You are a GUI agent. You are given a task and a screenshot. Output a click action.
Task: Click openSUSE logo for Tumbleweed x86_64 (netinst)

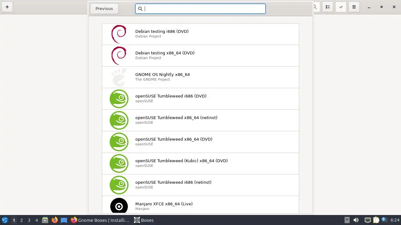pyautogui.click(x=119, y=120)
